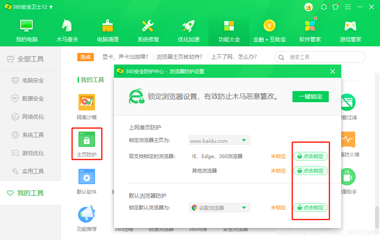Image resolution: width=380 pixels, height=240 pixels.
Task: Open the main hamburger menu
Action: coord(348,7)
